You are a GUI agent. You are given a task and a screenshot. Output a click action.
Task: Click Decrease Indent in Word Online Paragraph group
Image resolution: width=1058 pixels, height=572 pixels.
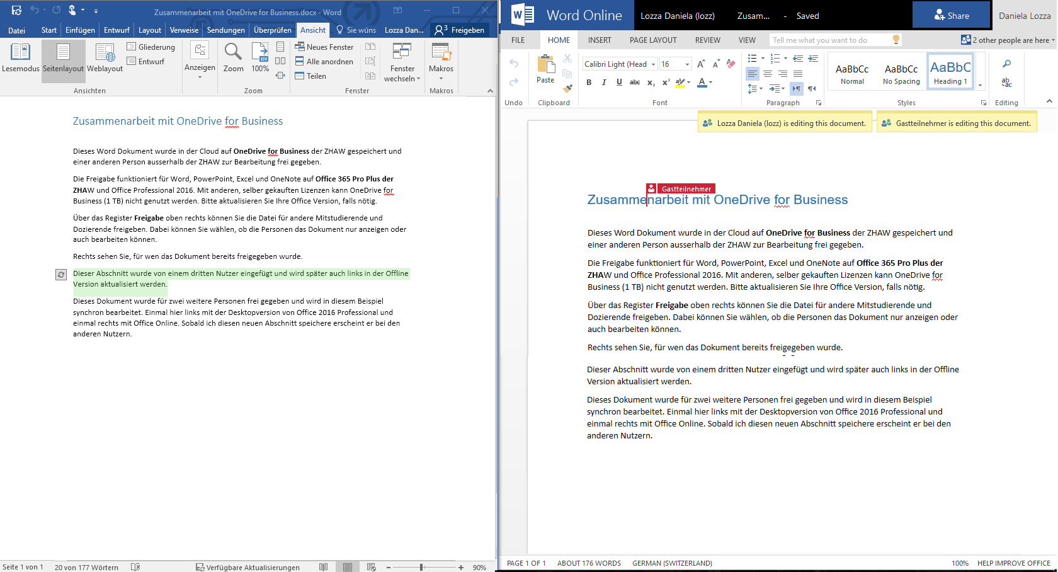(798, 59)
